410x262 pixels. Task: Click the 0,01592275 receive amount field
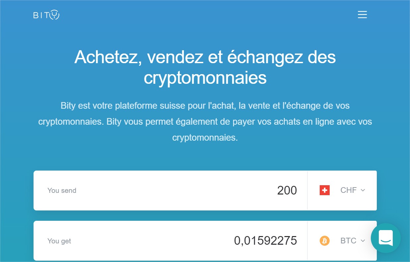tap(170, 241)
